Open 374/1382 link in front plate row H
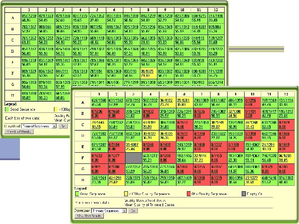 (x=286, y=178)
